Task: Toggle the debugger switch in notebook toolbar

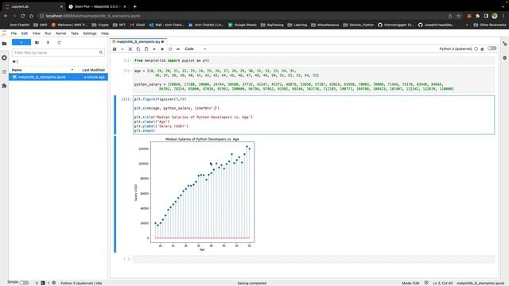Action: click(x=492, y=48)
